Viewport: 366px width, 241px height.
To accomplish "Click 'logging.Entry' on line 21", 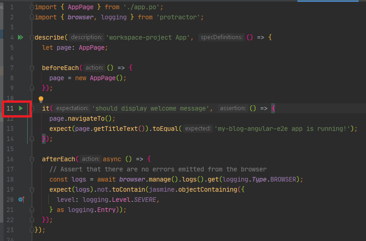I will (92, 210).
